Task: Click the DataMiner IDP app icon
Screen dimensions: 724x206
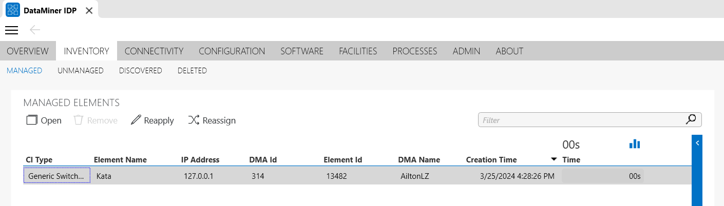Action: tap(12, 10)
